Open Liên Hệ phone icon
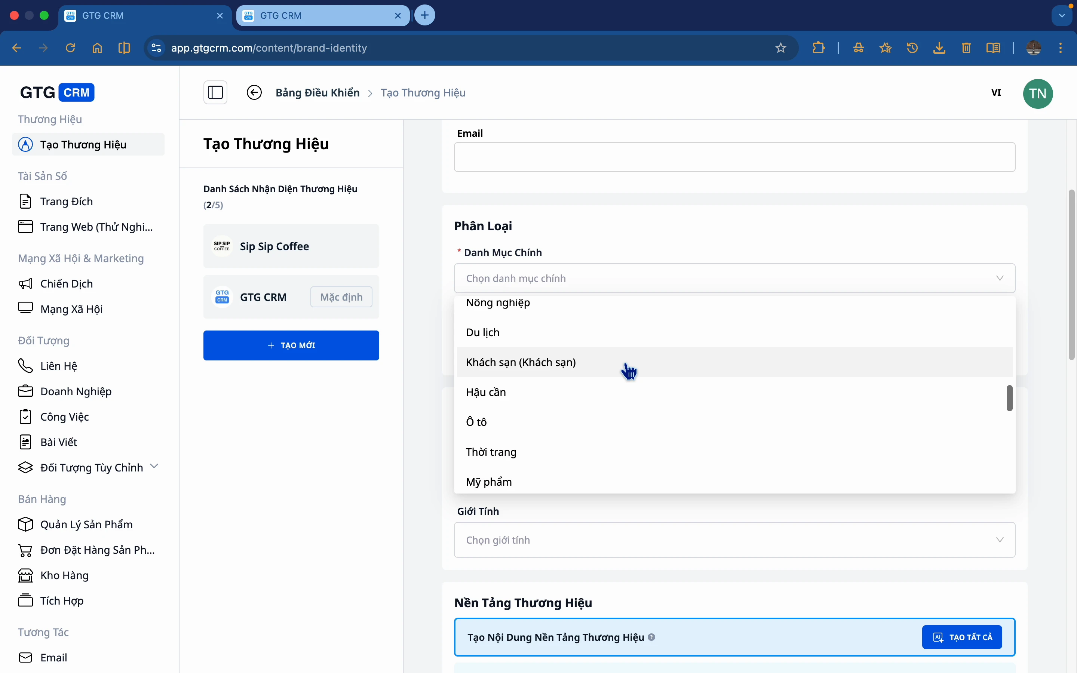Viewport: 1077px width, 673px height. click(x=25, y=366)
